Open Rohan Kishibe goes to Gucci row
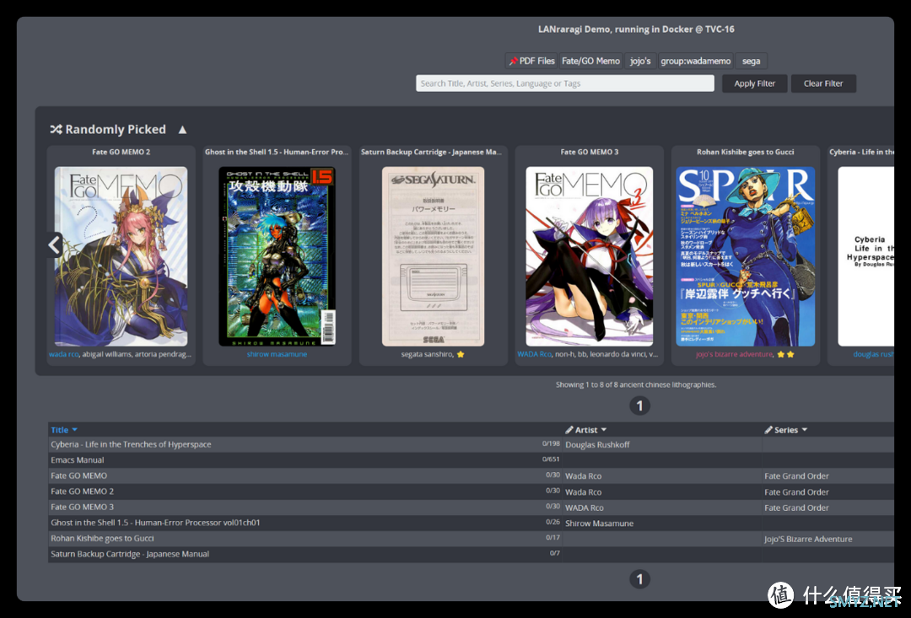 click(102, 539)
